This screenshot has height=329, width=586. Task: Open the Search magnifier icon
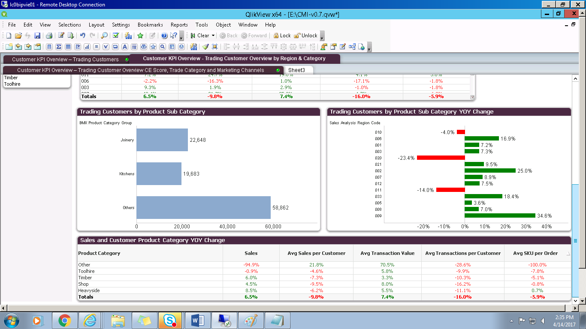tap(104, 36)
